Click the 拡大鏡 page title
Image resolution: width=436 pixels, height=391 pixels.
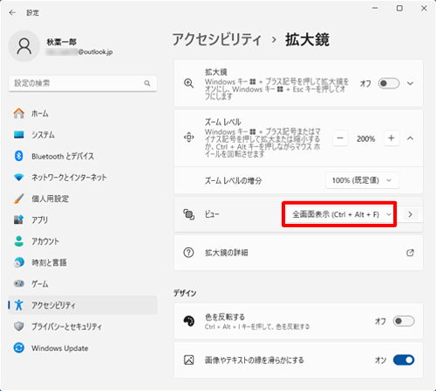tap(307, 39)
